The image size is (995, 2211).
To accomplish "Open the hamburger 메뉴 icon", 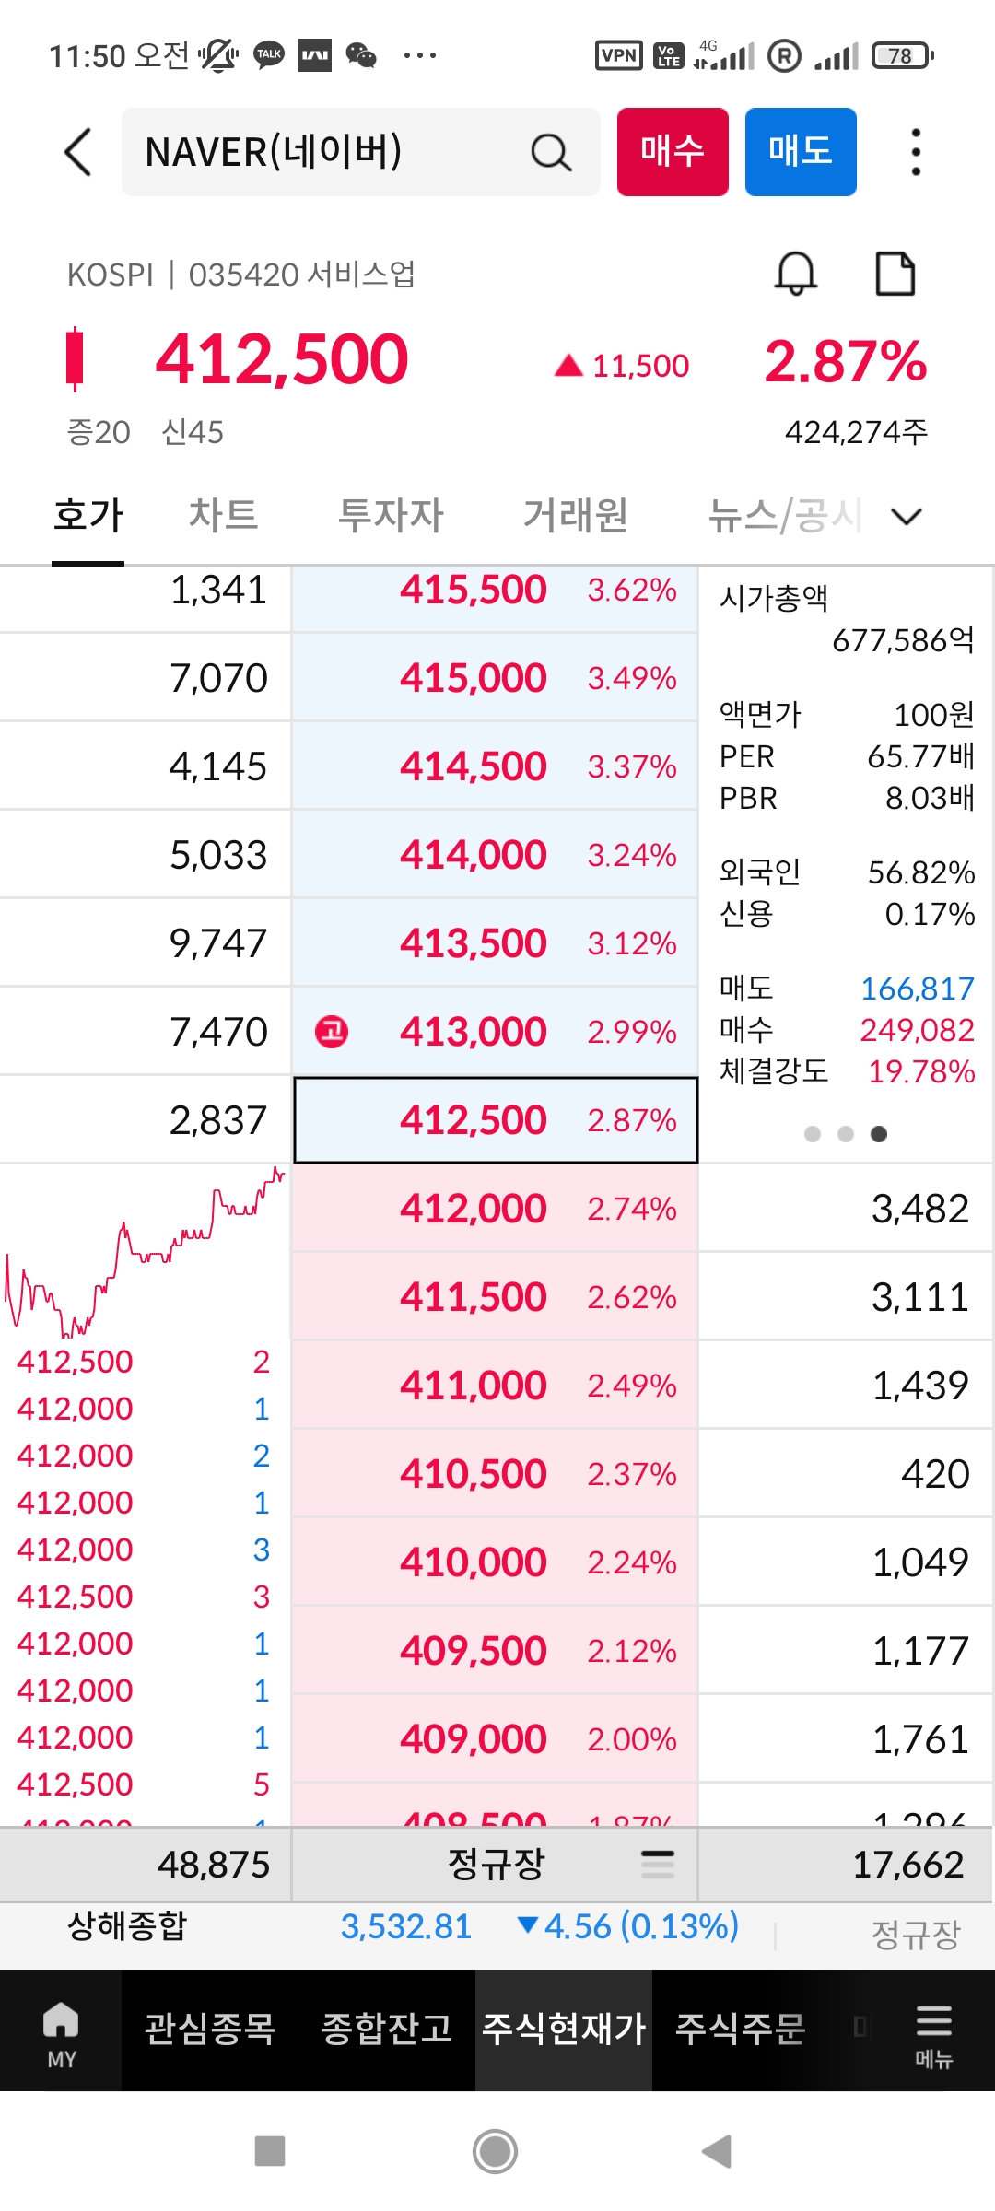I will 933,2030.
